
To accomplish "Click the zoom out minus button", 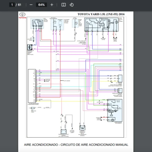I will click(31, 5).
